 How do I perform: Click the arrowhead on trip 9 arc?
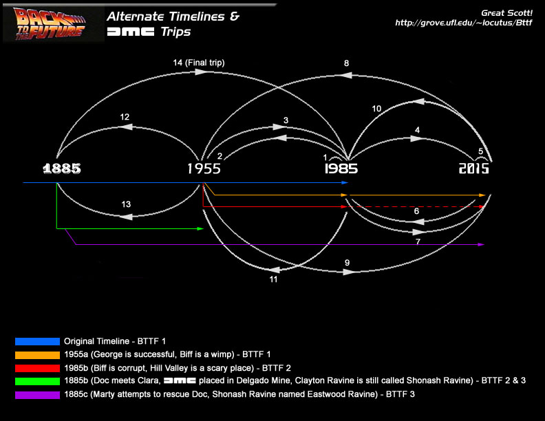tap(350, 272)
